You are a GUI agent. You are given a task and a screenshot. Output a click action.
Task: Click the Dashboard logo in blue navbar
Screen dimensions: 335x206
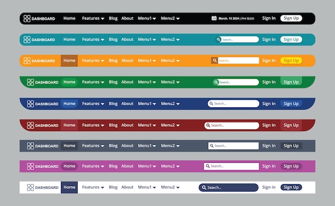[x=42, y=104]
